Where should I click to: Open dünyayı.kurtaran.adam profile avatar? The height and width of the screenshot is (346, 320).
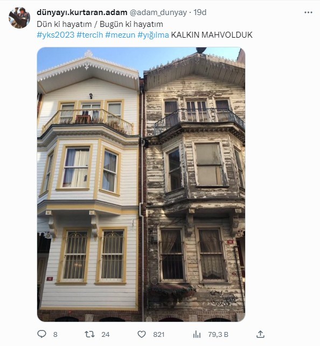pyautogui.click(x=19, y=18)
